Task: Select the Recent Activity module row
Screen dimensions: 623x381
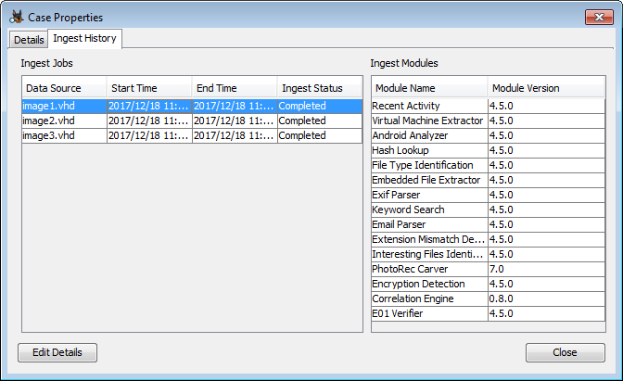Action: point(489,106)
